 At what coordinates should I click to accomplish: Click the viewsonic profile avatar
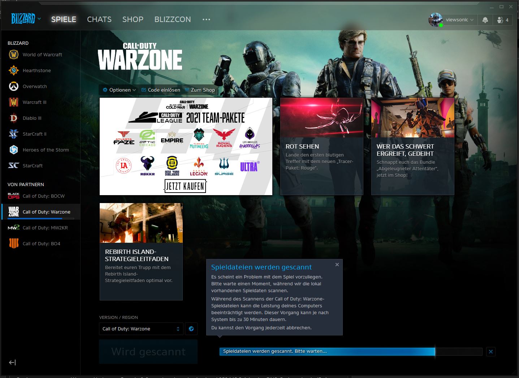coord(435,20)
